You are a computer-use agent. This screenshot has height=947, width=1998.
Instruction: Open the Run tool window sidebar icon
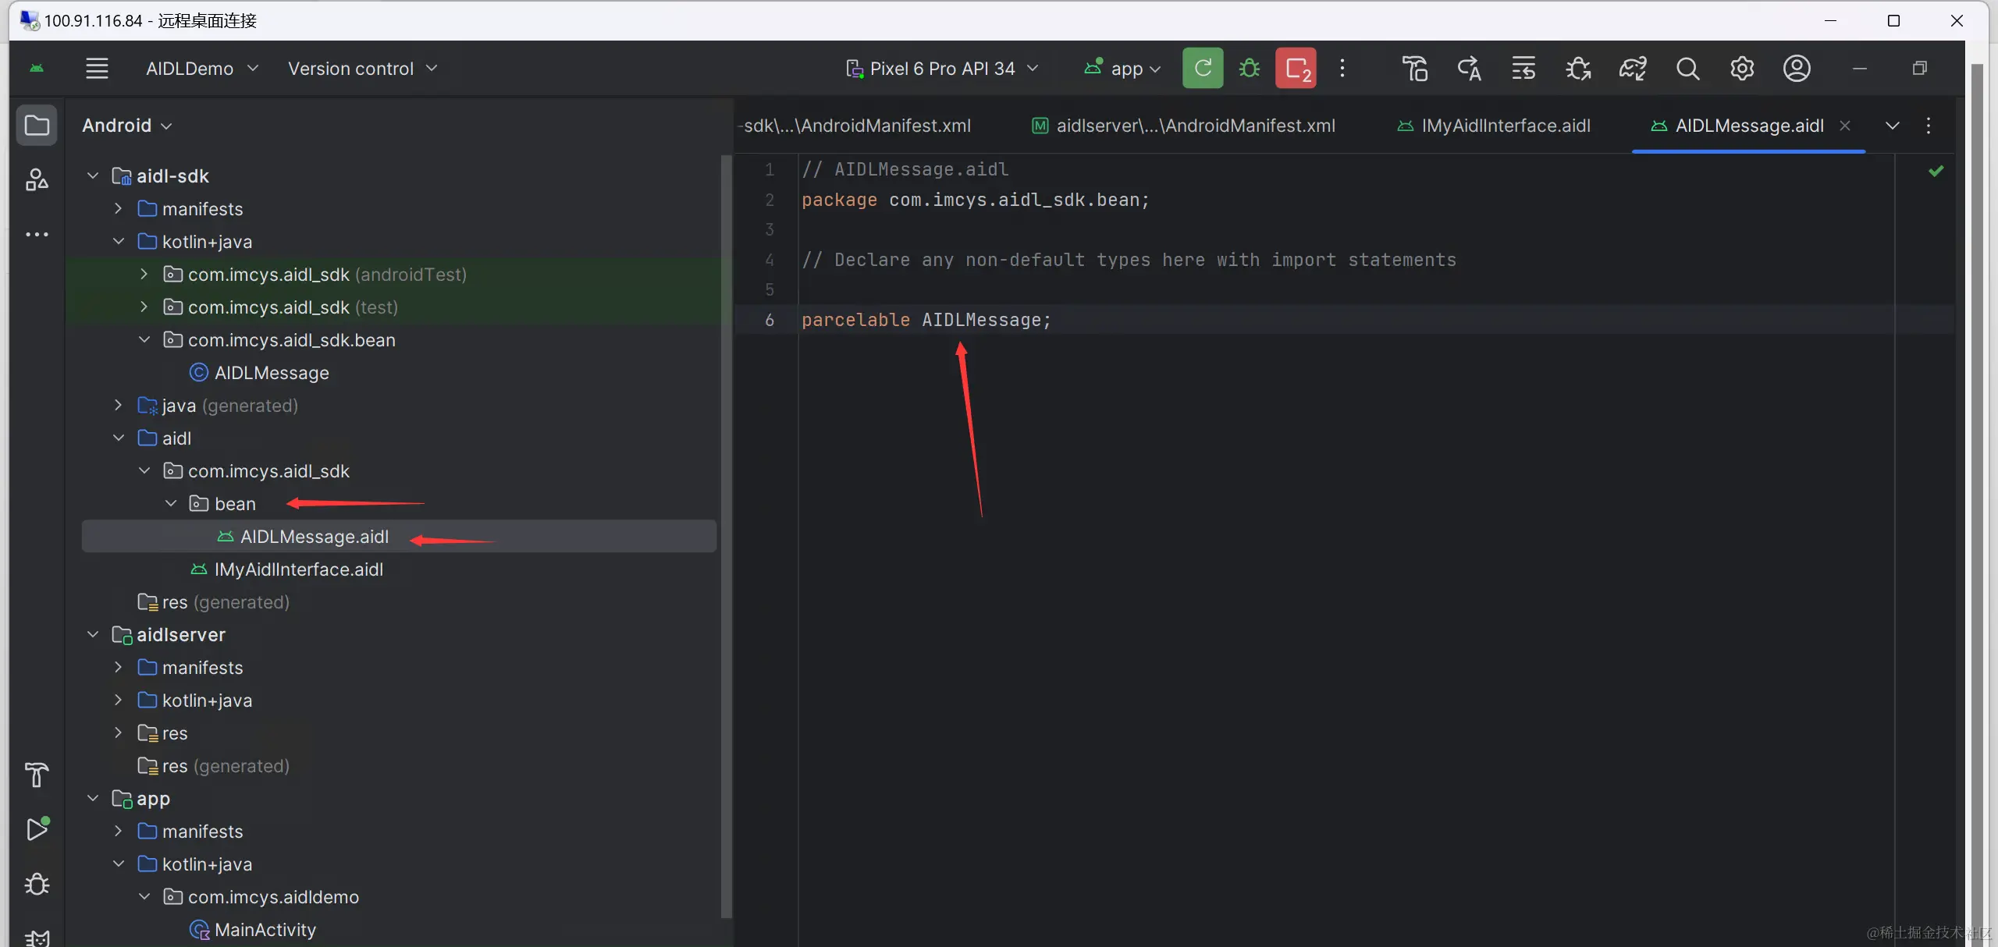tap(37, 829)
